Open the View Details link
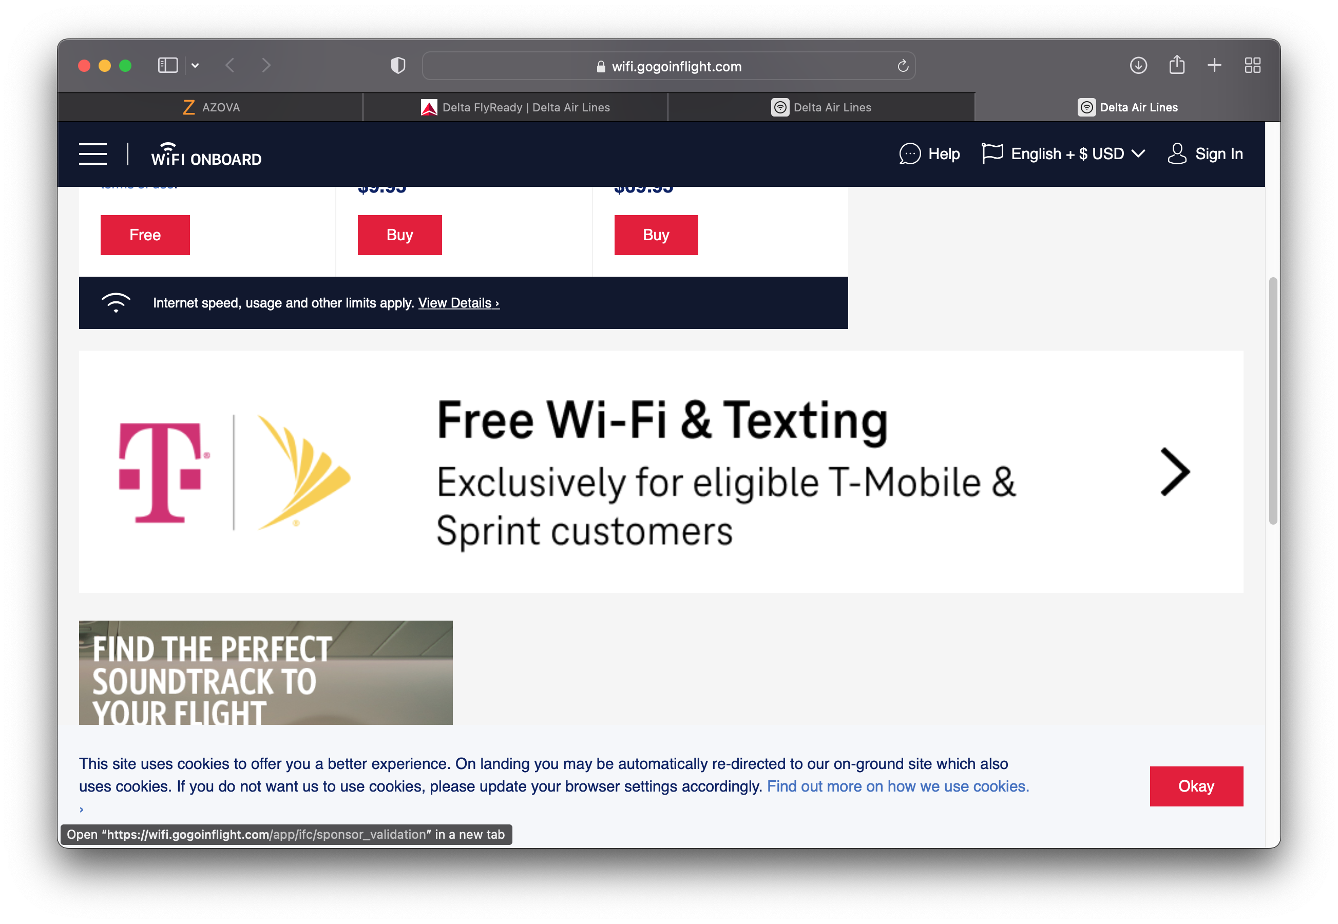 (458, 303)
